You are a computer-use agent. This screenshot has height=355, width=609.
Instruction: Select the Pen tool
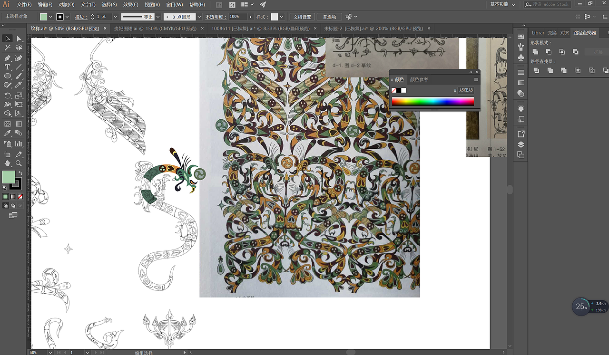coord(8,58)
